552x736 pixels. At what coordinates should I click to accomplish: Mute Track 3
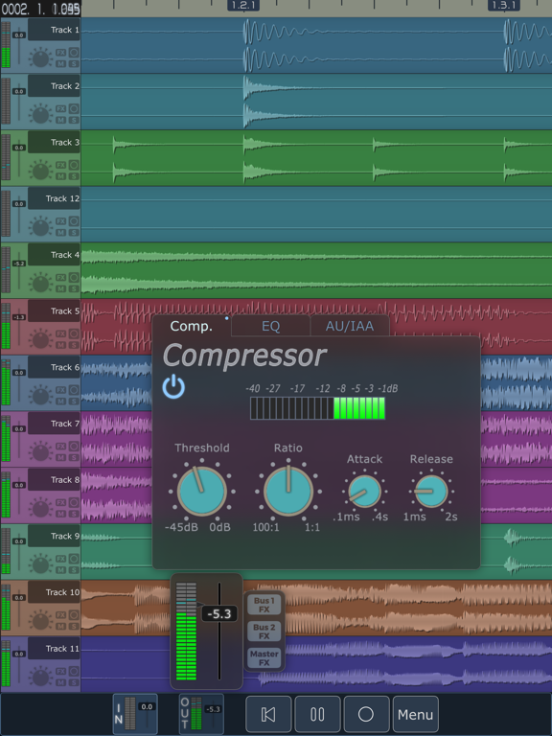click(x=61, y=176)
